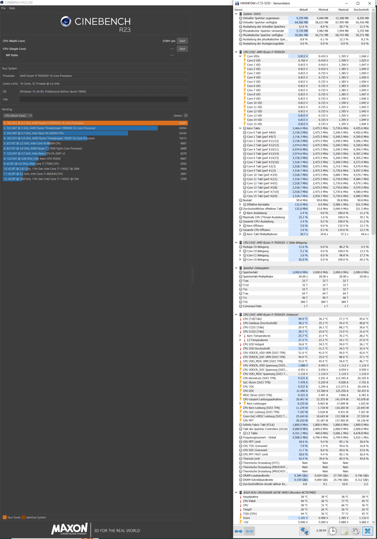This screenshot has width=377, height=539.
Task: Open sensor settings gear icon in HWiNFO
Action: 356,531
